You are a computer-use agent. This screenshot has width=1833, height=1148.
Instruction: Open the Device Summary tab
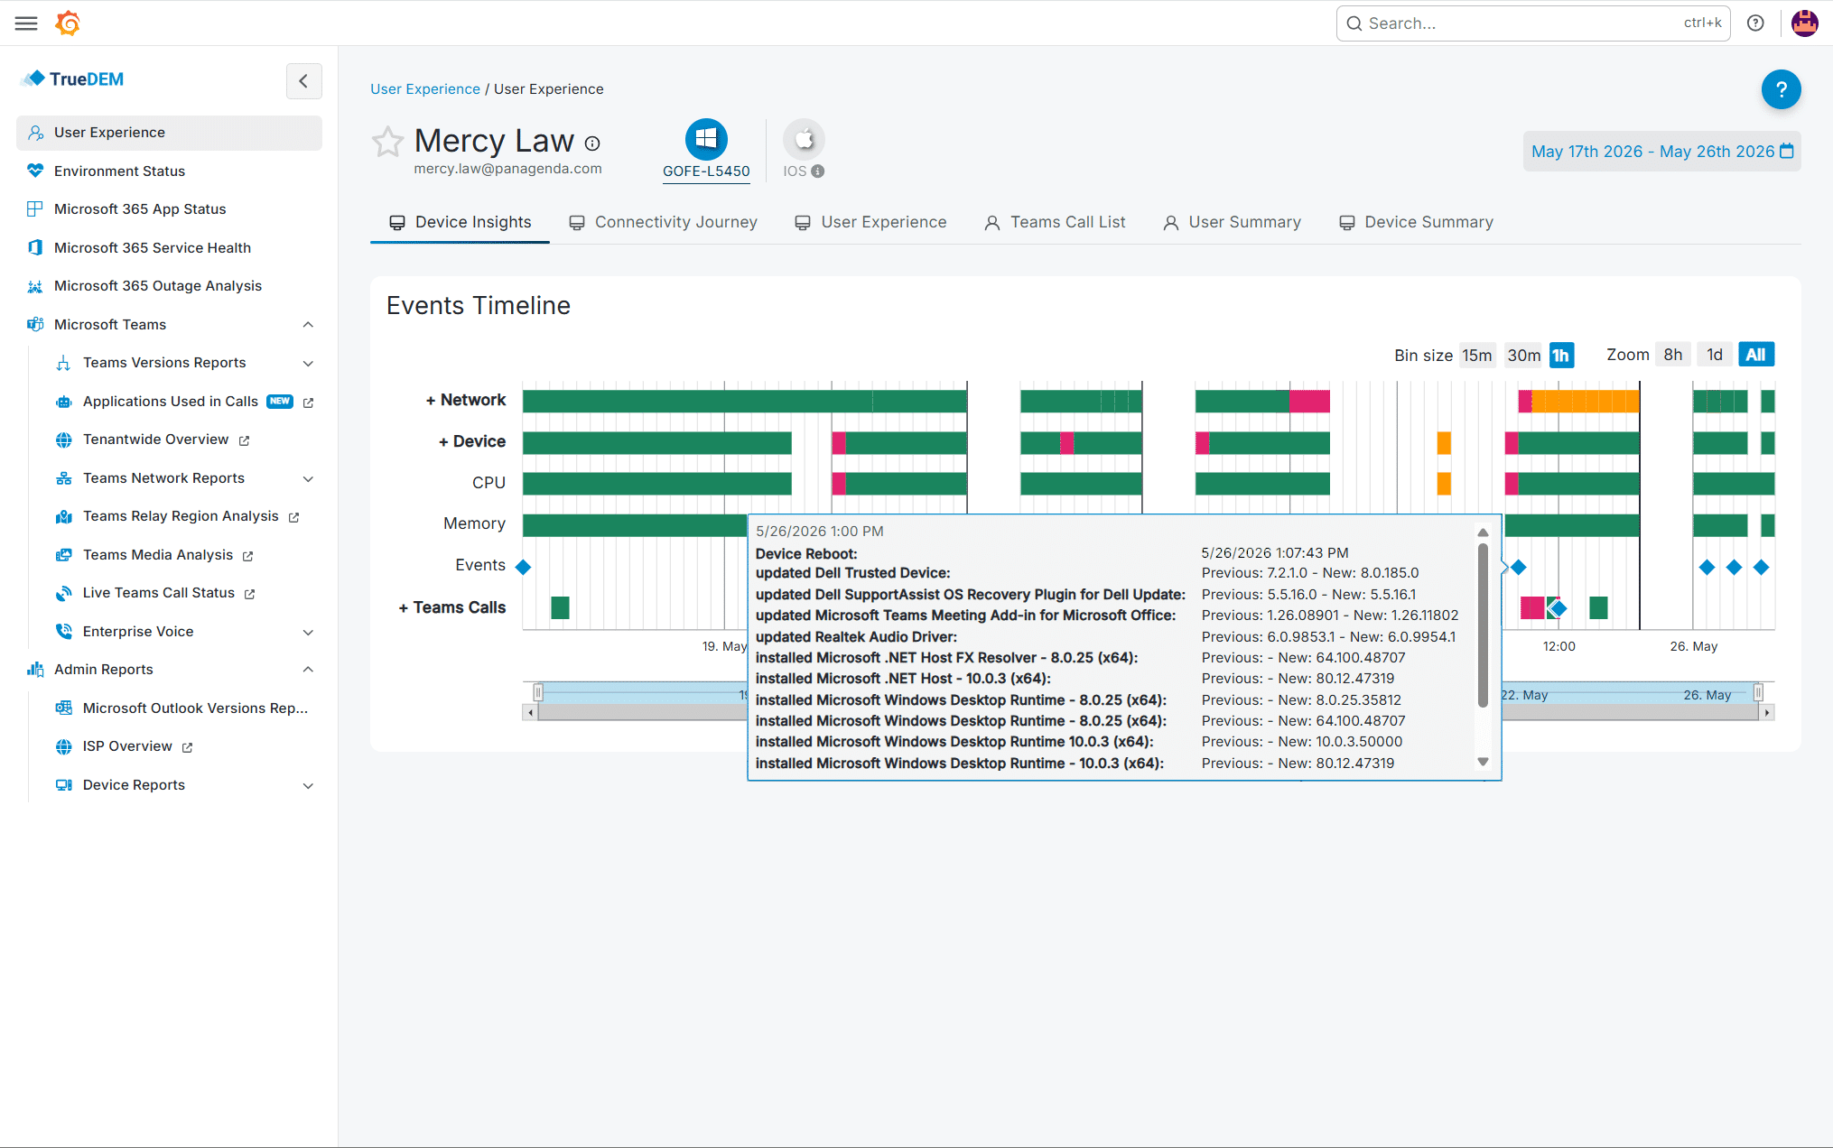1416,222
